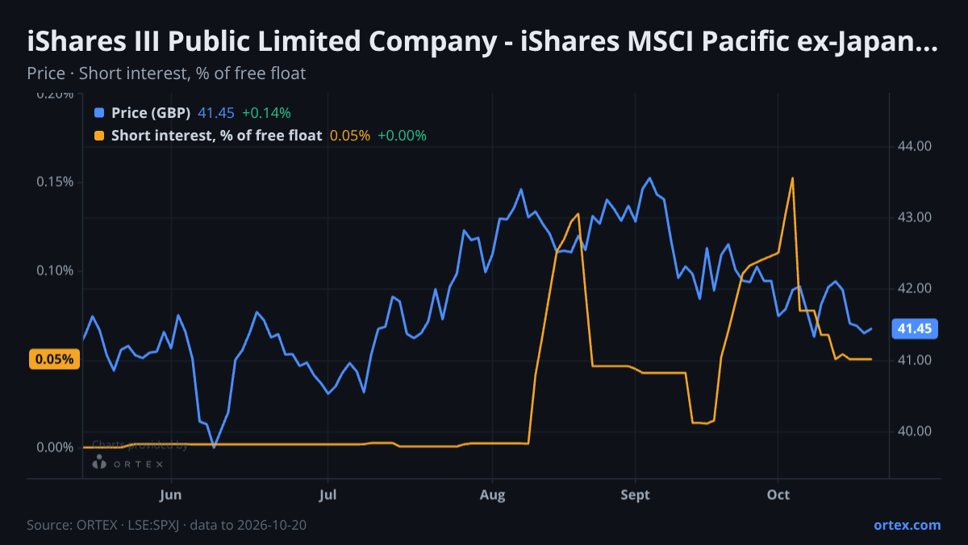Viewport: 968px width, 545px height.
Task: Open the ortex.com link
Action: pyautogui.click(x=907, y=525)
